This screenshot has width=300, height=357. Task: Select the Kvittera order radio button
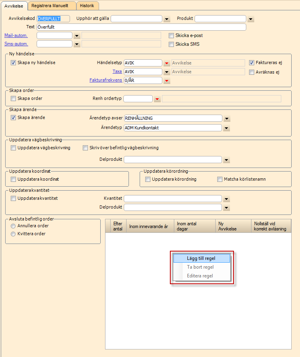(x=13, y=234)
